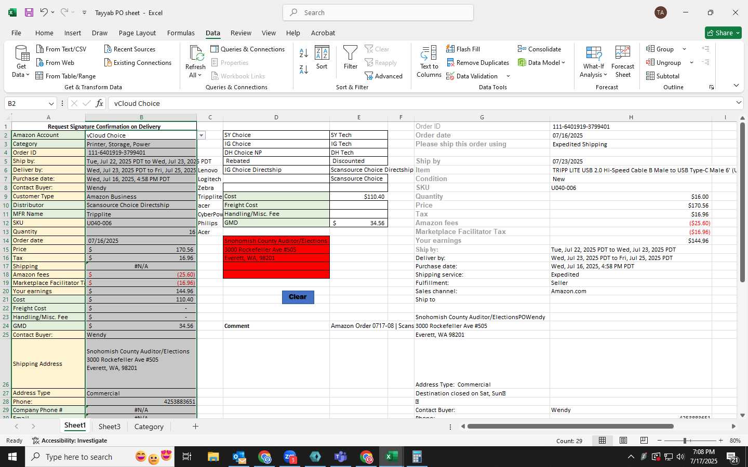Open File Explorer from taskbar
This screenshot has width=748, height=467.
point(213,457)
